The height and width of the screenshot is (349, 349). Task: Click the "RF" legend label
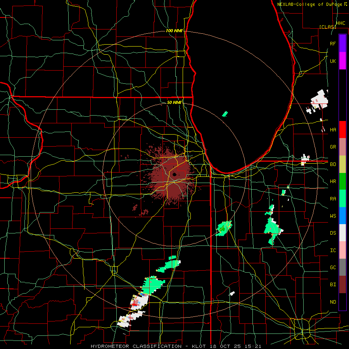333,43
